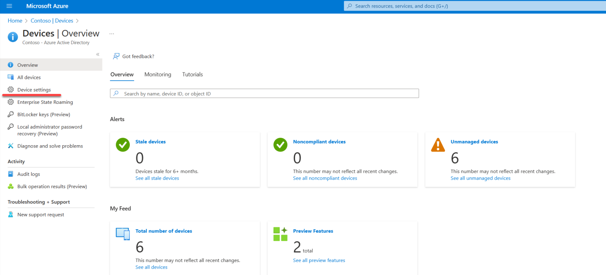Open Enterprise State Roaming settings
Viewport: 606px width, 275px height.
click(45, 102)
